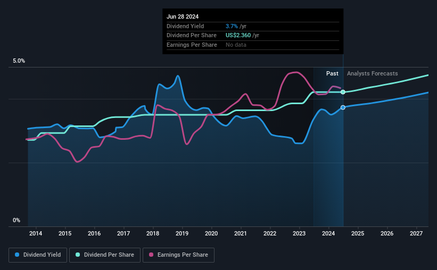Click the Past region label
This screenshot has height=270, width=437.
pos(332,73)
